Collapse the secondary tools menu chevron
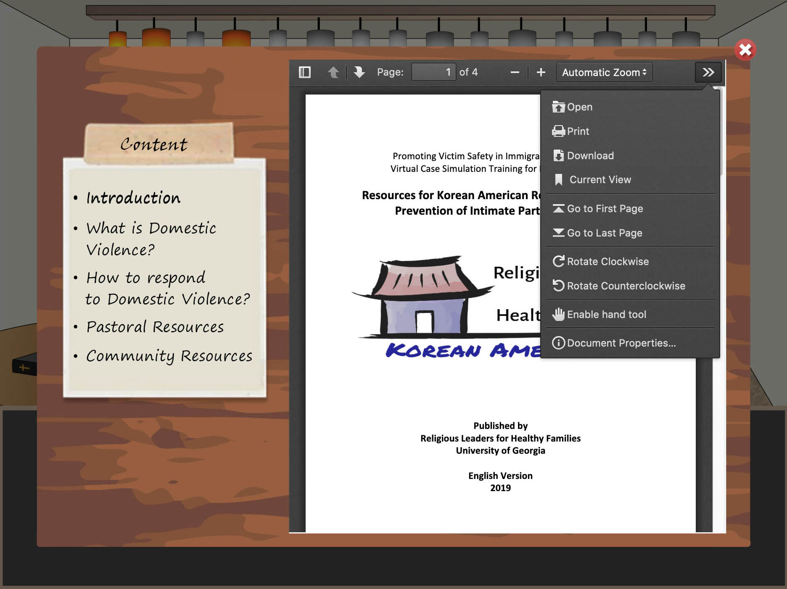 [708, 72]
